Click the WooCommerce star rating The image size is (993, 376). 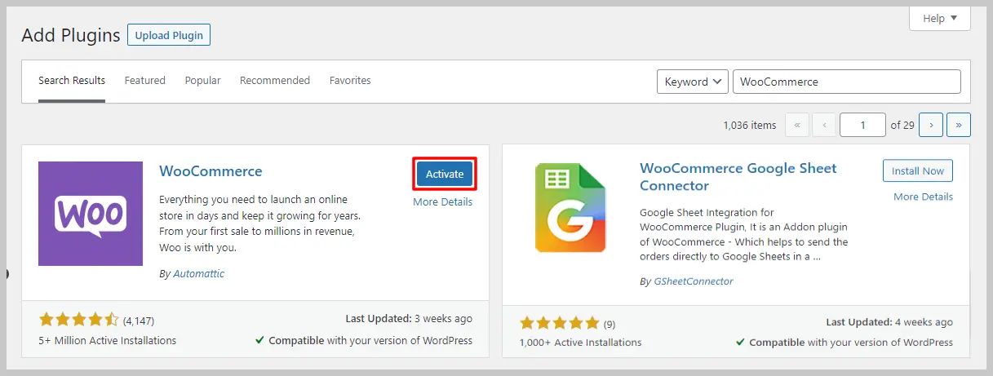pyautogui.click(x=78, y=320)
